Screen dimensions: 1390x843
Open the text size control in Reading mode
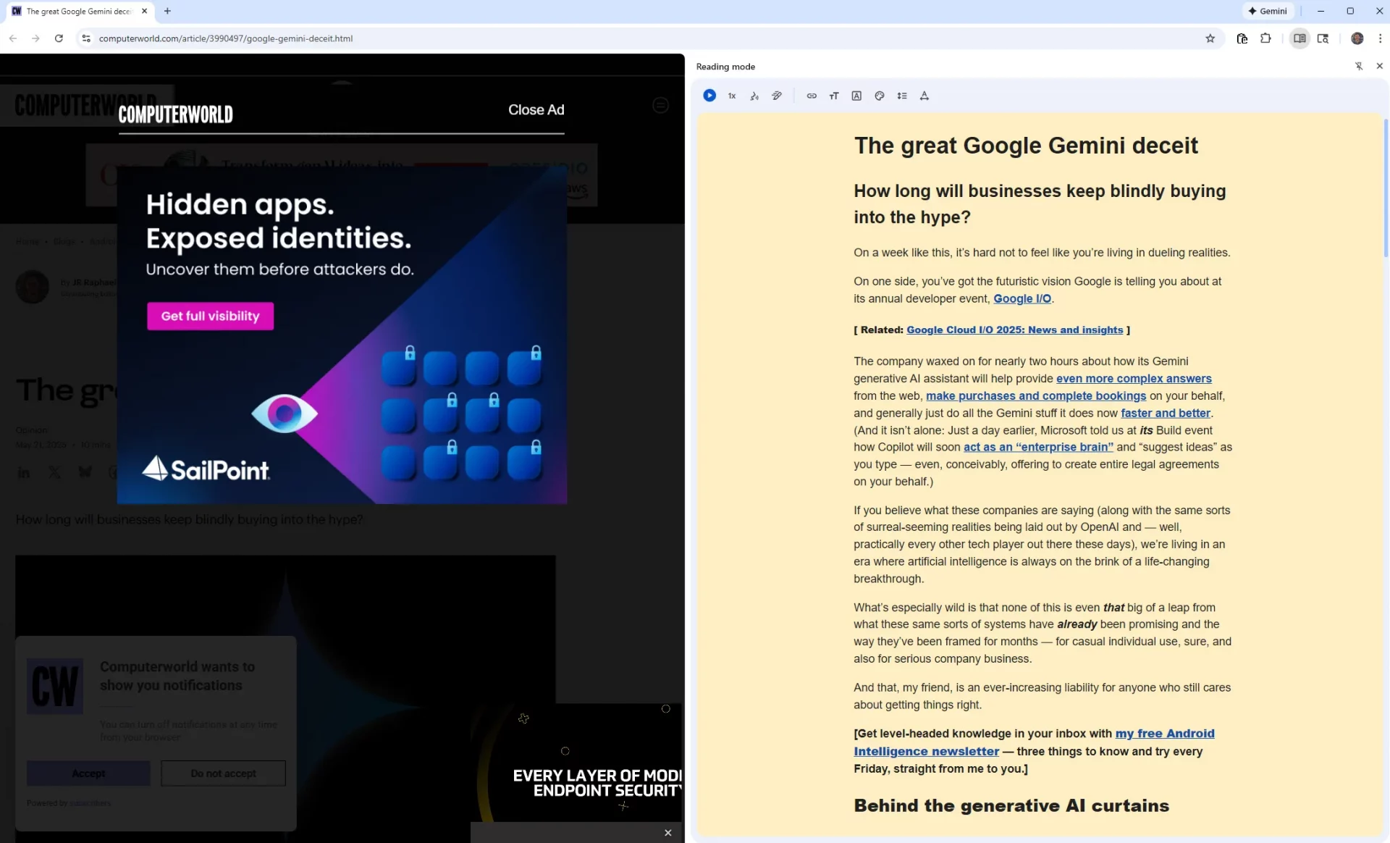tap(833, 95)
